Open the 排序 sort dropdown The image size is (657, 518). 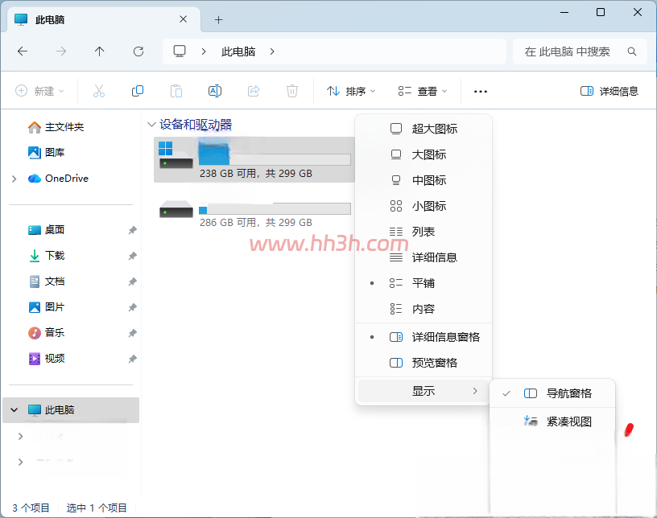click(351, 91)
